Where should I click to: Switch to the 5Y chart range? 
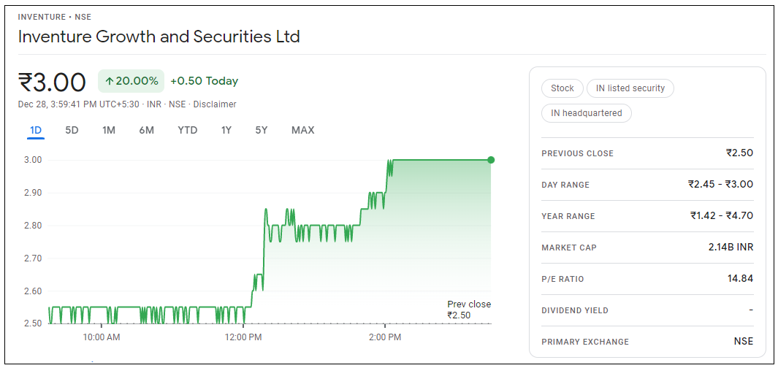tap(262, 131)
